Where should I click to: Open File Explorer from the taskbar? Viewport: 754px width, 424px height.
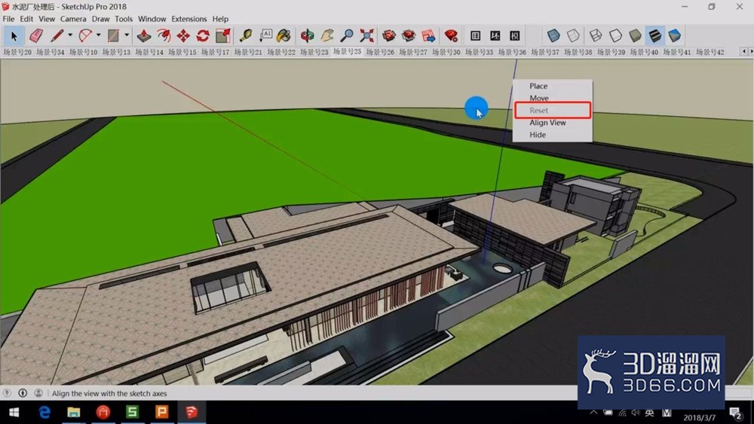[x=74, y=412]
